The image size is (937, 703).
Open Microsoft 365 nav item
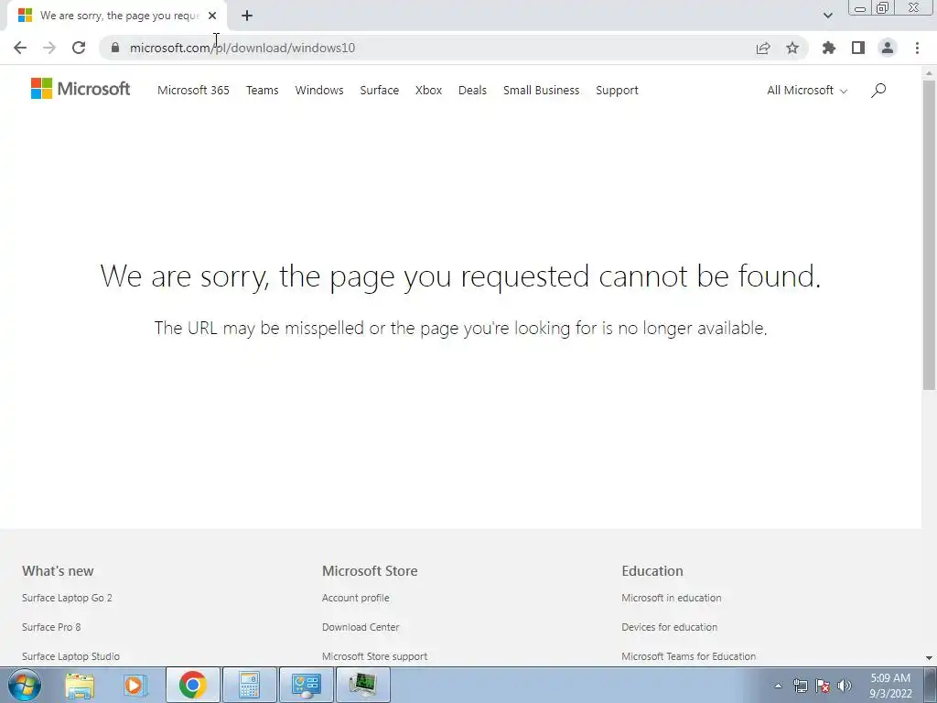pos(193,91)
